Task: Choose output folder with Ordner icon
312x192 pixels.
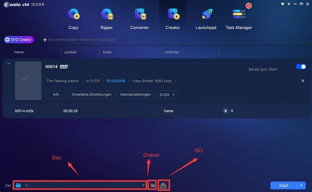Action: 152,185
